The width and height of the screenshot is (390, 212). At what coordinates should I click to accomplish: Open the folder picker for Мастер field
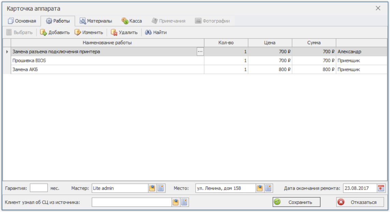[152, 188]
